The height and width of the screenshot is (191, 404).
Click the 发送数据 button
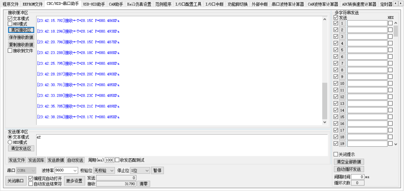point(56,160)
